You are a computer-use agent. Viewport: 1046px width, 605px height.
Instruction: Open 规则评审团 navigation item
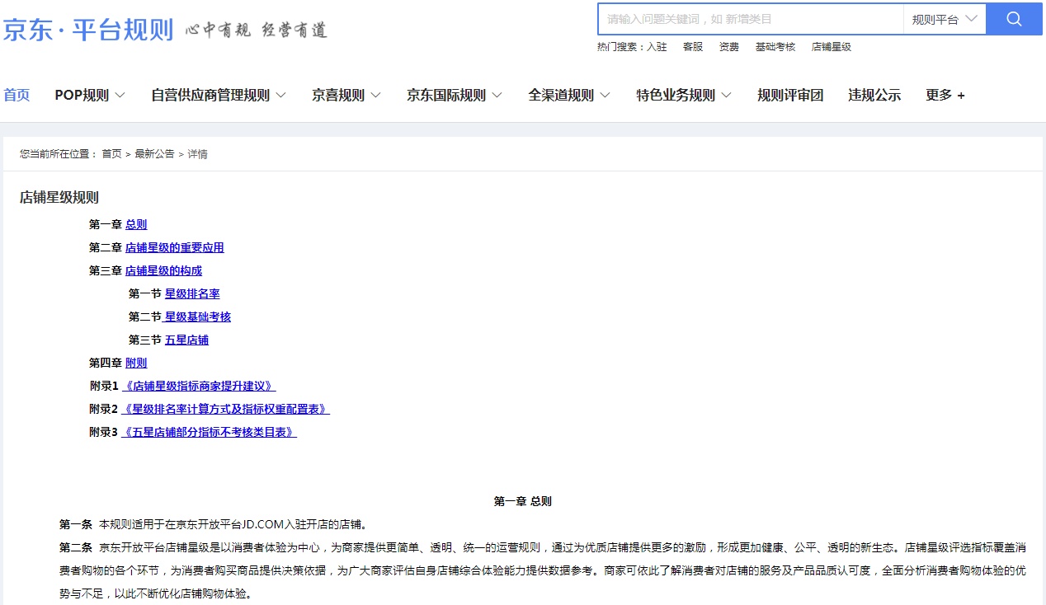point(790,95)
